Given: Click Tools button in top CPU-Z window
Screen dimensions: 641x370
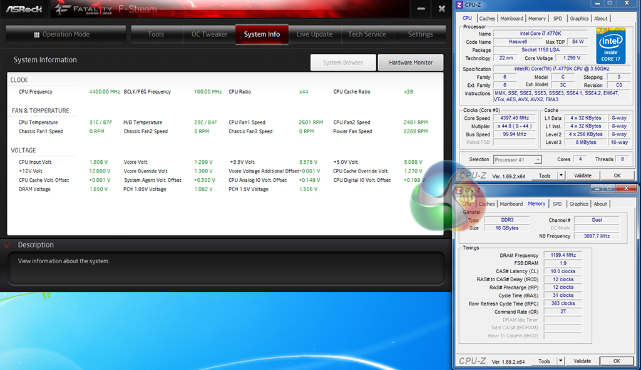Looking at the screenshot, I should [544, 176].
